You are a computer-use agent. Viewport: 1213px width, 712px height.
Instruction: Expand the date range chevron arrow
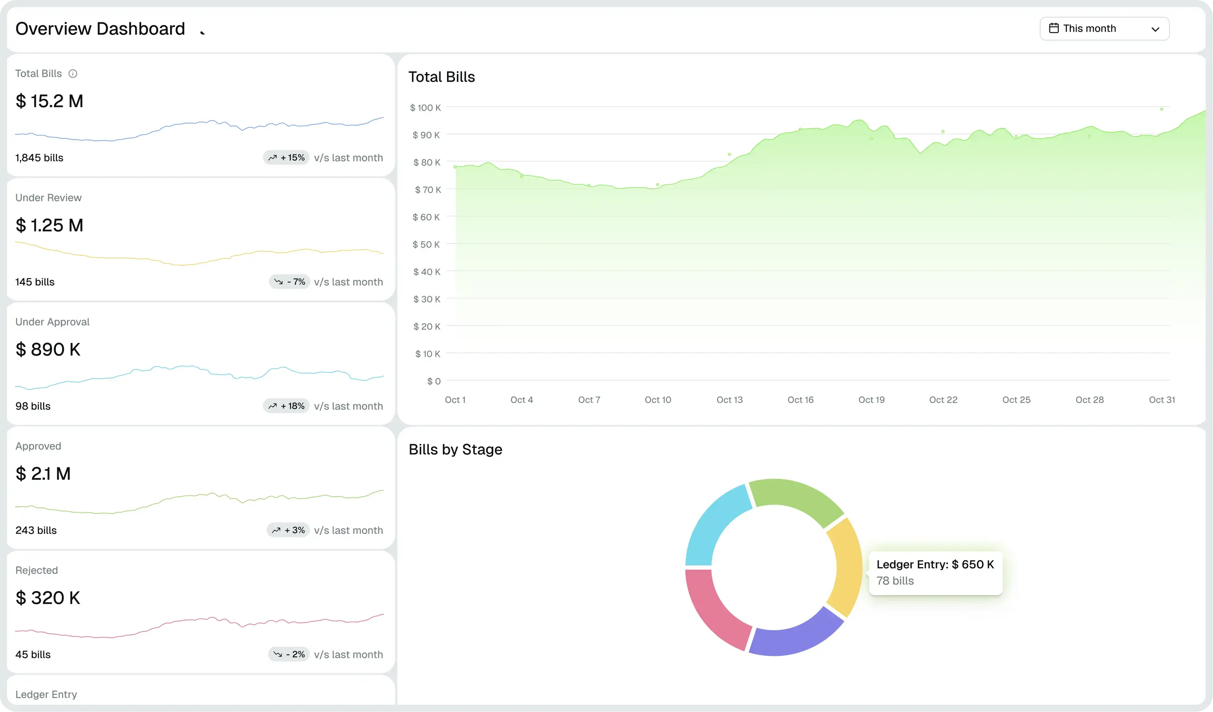click(1155, 29)
